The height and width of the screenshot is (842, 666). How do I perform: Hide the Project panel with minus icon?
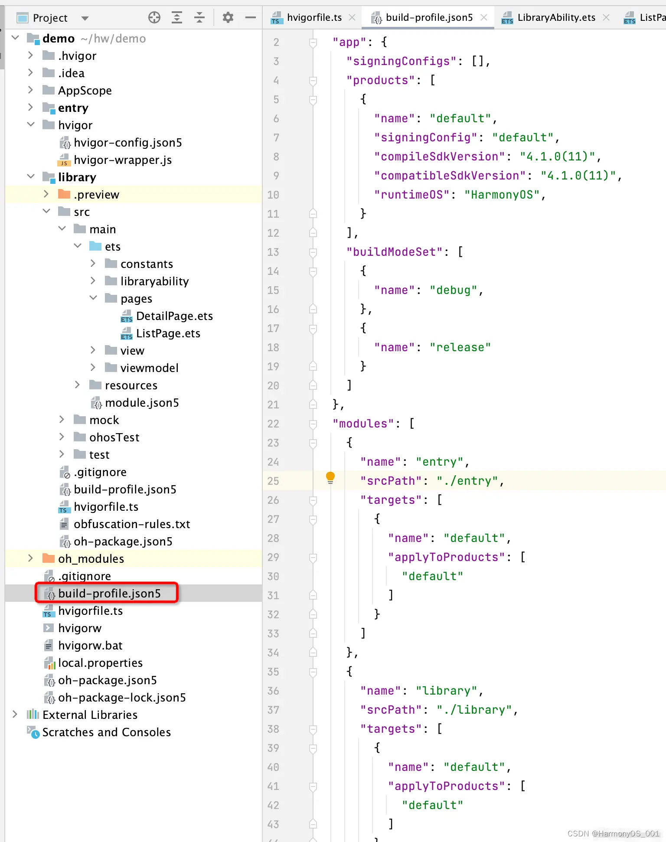[251, 17]
